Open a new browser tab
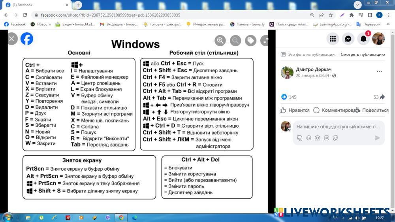The image size is (395, 222). point(78,5)
